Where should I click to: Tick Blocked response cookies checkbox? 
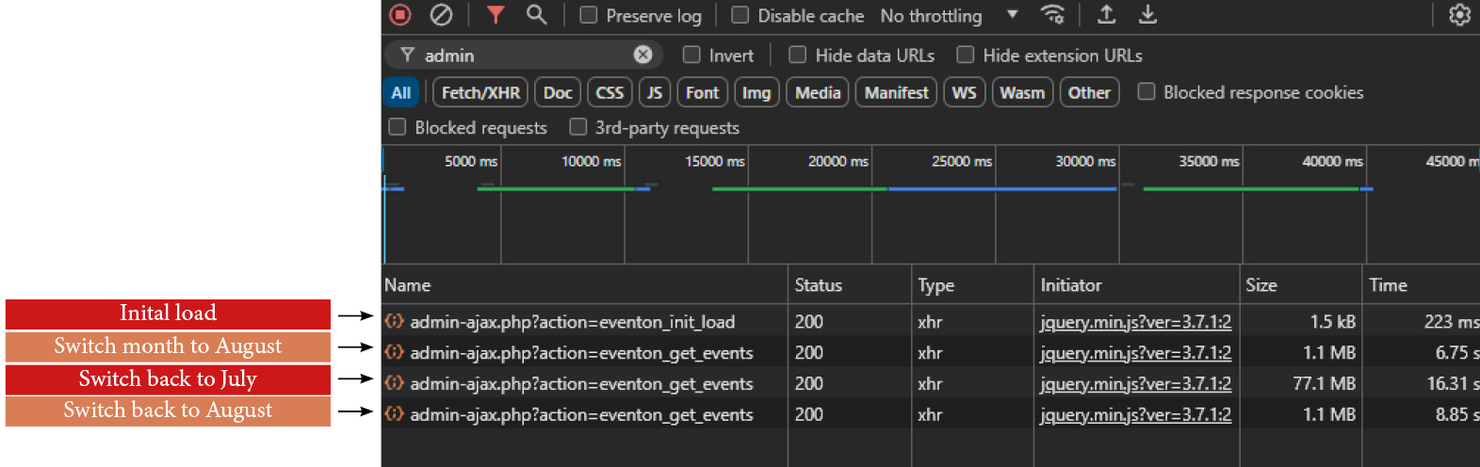point(1147,91)
